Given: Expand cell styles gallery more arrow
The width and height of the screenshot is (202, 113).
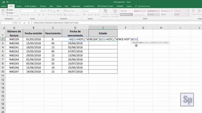Looking at the screenshot, I should click(188, 15).
